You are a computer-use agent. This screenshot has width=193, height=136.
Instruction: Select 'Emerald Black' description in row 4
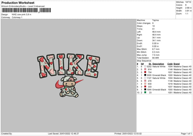pos(159,75)
